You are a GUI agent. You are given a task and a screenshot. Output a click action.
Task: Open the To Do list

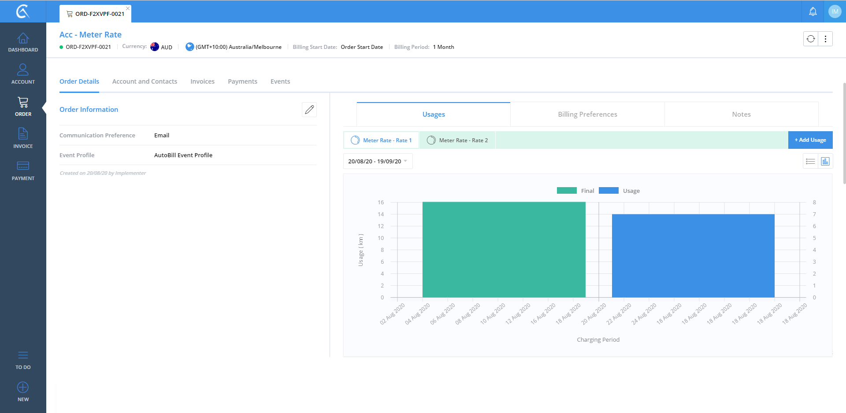[x=23, y=359]
